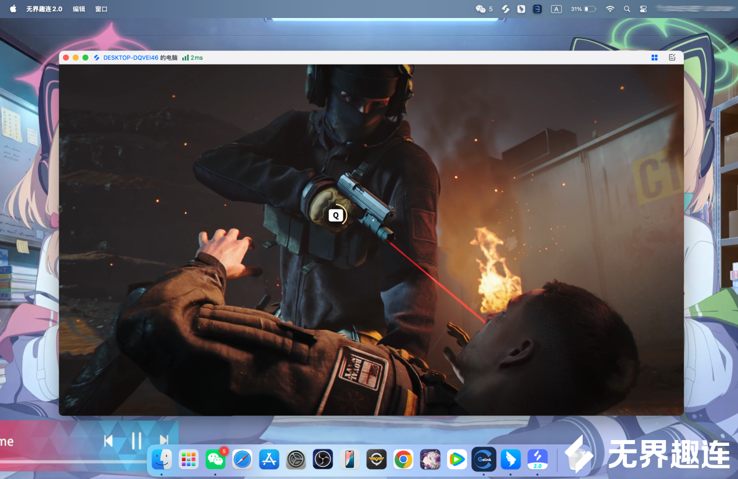738x479 pixels.
Task: Click the DESKTOP-DQVEI46 remote computer name
Action: pyautogui.click(x=131, y=58)
